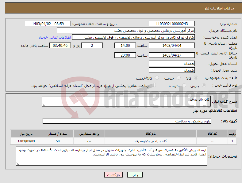242x183 pixels.
Task: Click the quantity cell showing 50
Action: [x=58, y=141]
